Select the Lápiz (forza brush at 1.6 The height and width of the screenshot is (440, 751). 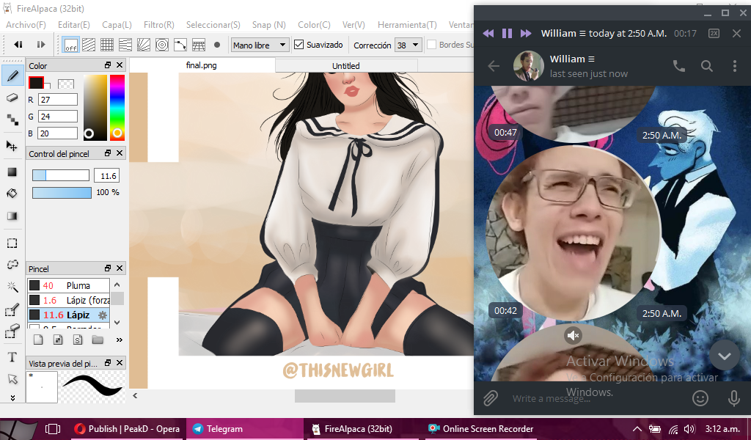pos(68,300)
